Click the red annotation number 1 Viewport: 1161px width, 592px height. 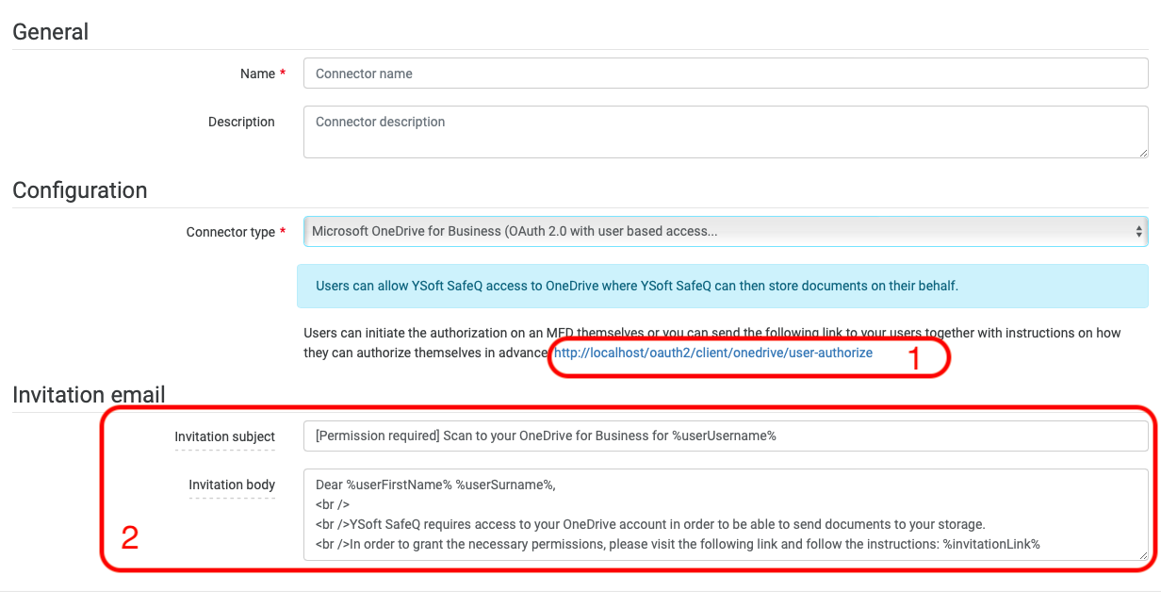coord(912,357)
